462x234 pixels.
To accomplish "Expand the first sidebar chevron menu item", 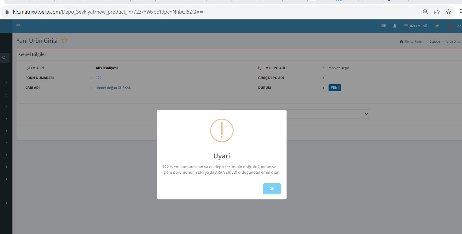I will pyautogui.click(x=6, y=83).
